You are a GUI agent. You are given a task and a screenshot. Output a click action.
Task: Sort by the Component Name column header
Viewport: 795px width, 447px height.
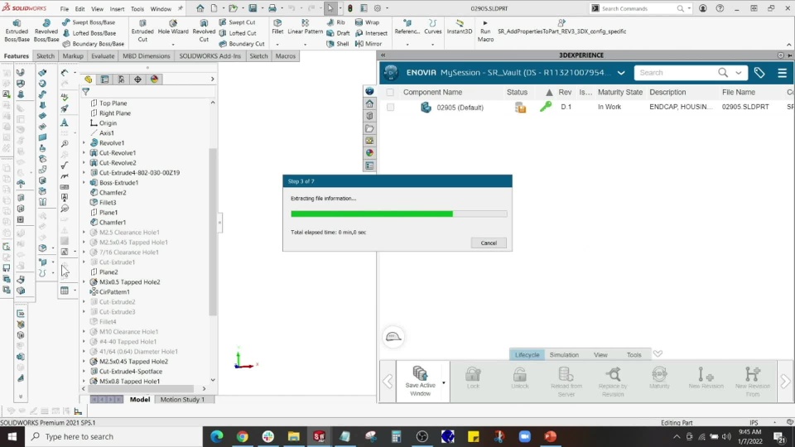[x=432, y=92]
